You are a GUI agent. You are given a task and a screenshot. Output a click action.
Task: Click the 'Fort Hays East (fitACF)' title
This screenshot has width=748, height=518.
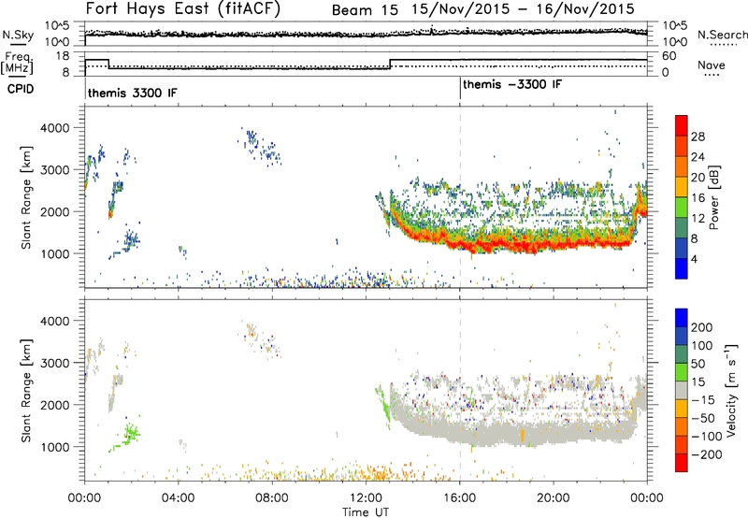coord(183,8)
